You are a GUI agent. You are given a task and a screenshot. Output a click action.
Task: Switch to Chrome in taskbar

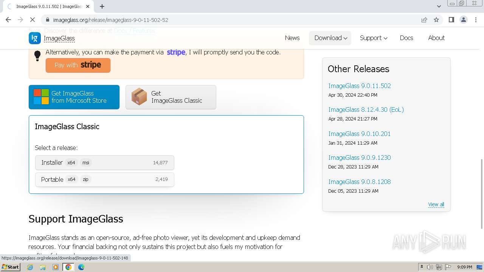click(x=68, y=267)
